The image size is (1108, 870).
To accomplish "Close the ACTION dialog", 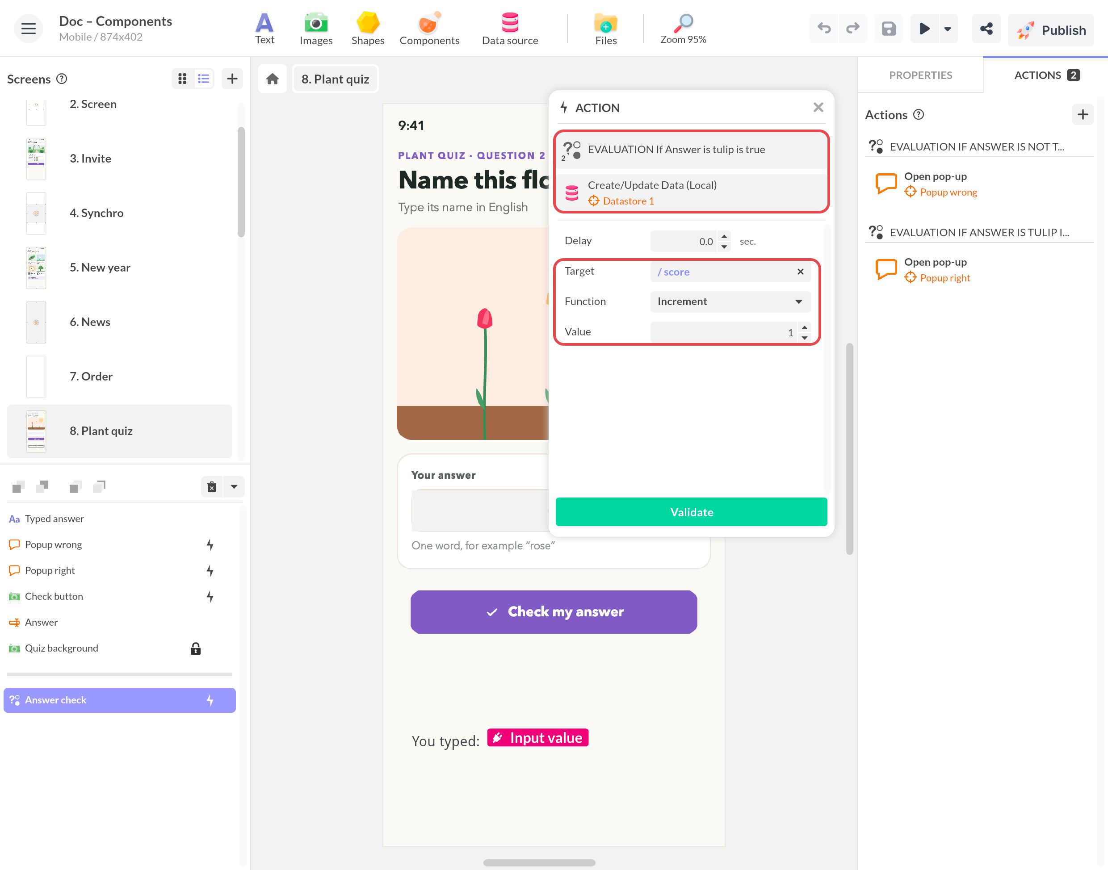I will [x=818, y=108].
